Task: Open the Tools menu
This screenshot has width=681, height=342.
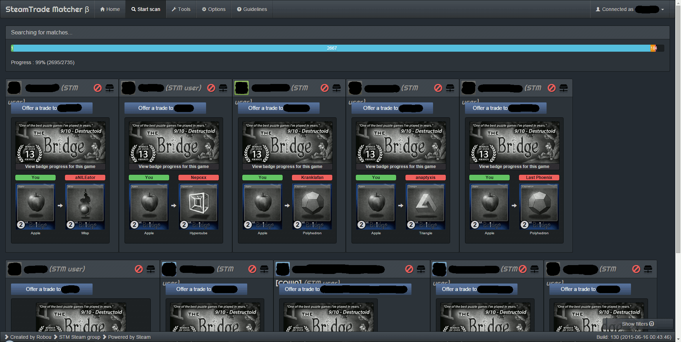Action: 181,9
